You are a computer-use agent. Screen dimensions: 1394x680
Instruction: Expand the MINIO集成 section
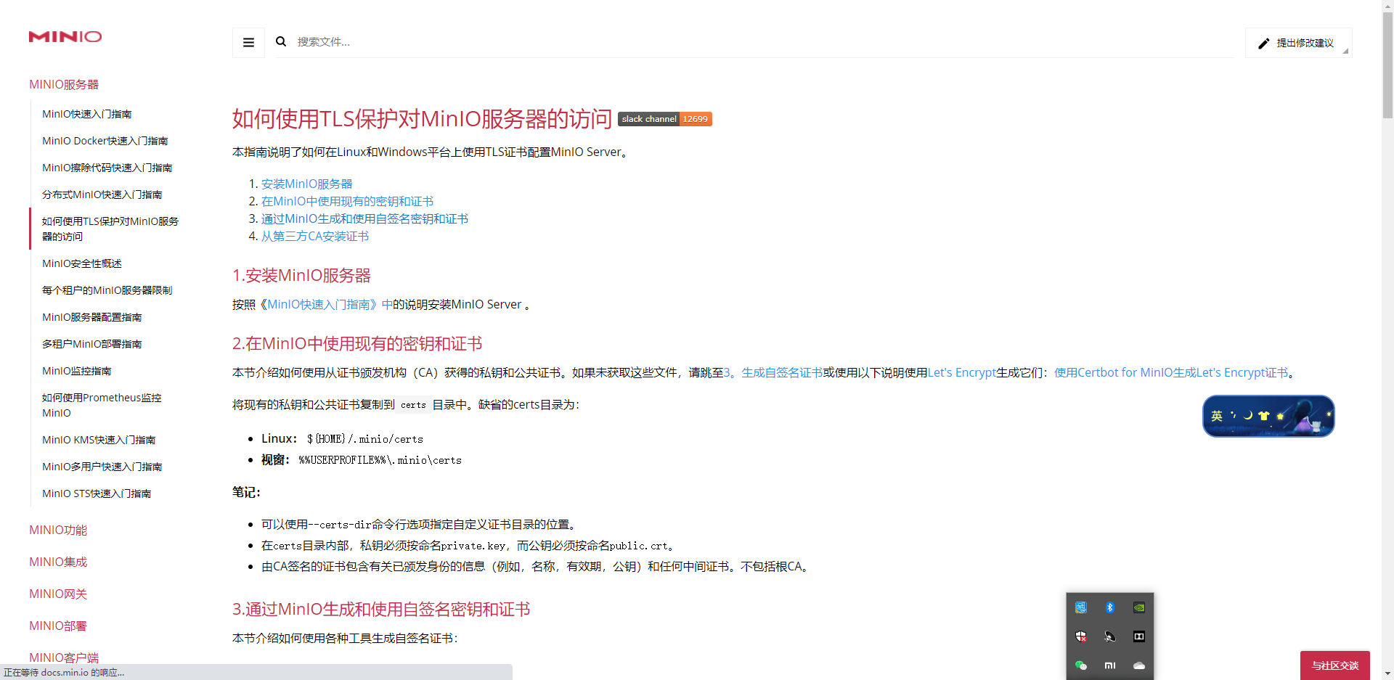(x=57, y=562)
